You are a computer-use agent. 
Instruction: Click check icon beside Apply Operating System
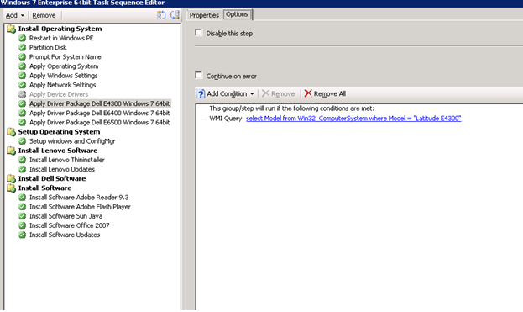[x=23, y=66]
